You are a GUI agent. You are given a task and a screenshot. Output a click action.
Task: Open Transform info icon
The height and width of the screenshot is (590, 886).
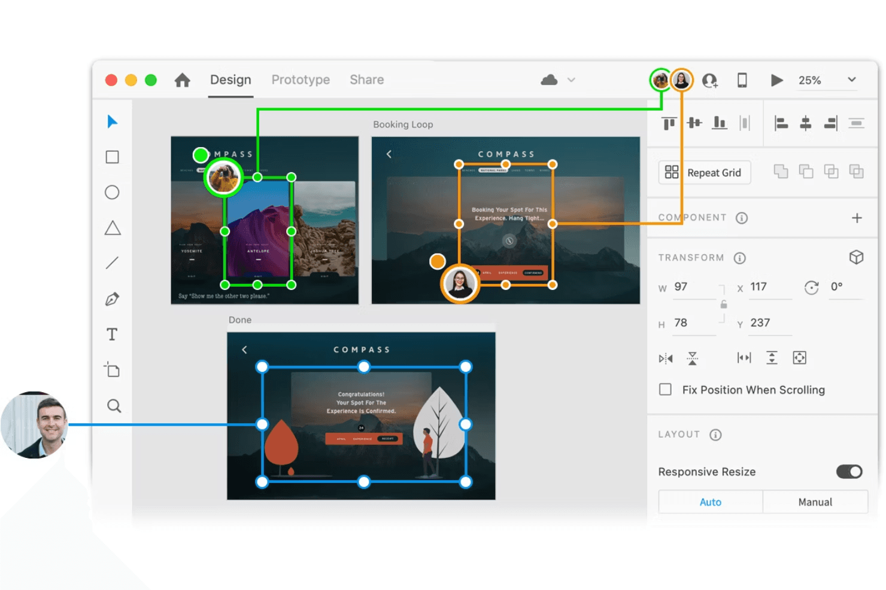740,258
